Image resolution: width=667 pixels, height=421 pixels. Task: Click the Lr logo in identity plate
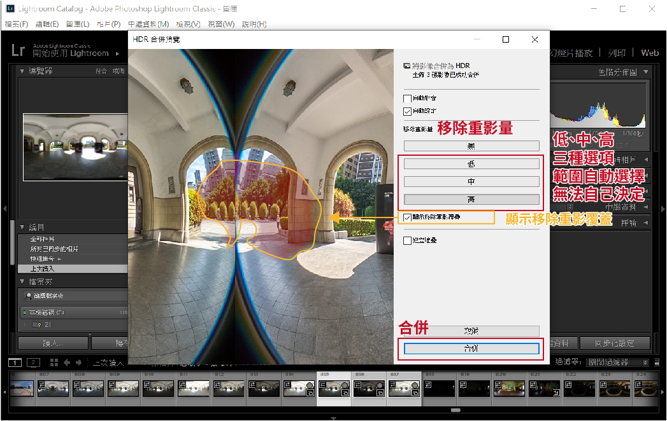pos(18,51)
